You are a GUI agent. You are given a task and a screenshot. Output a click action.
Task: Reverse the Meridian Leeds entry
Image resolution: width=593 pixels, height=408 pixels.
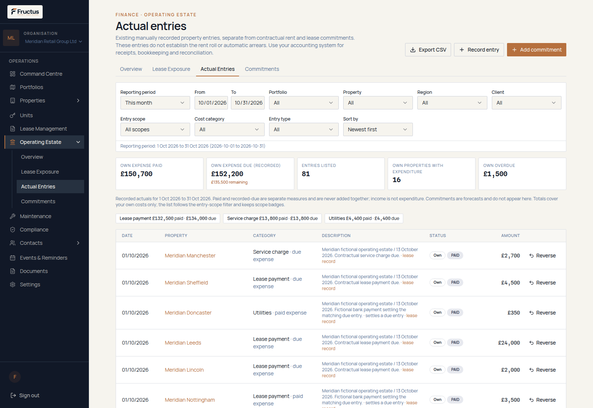click(x=543, y=343)
